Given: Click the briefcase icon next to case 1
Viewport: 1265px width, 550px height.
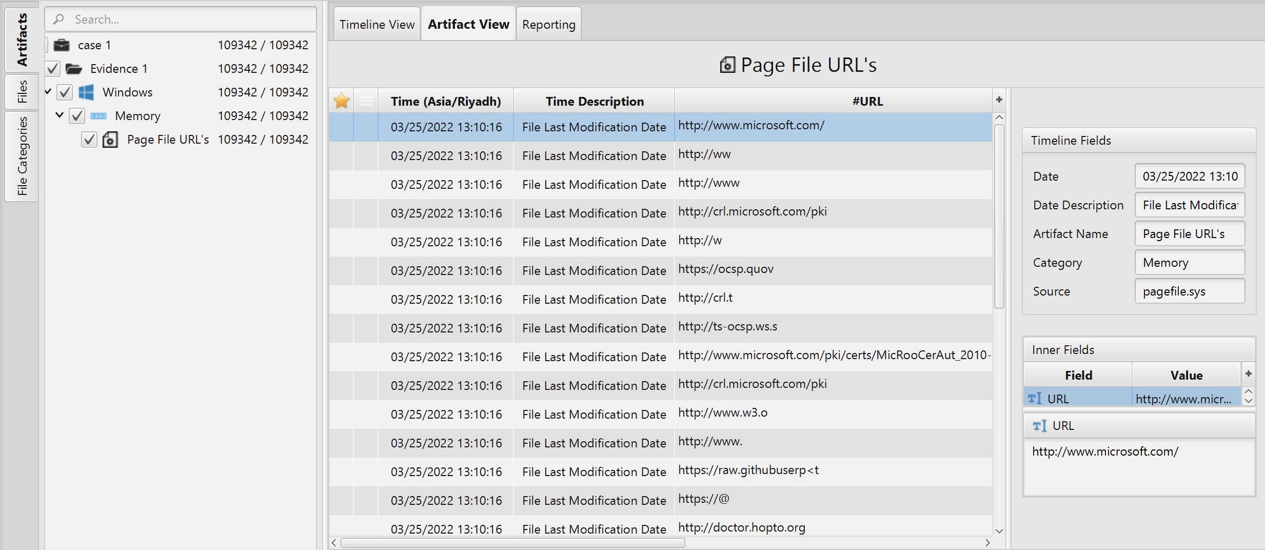Looking at the screenshot, I should [x=62, y=45].
